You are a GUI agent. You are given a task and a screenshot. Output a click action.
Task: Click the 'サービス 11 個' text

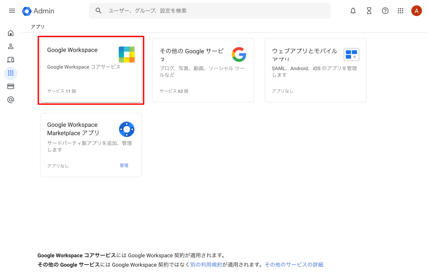pos(62,91)
